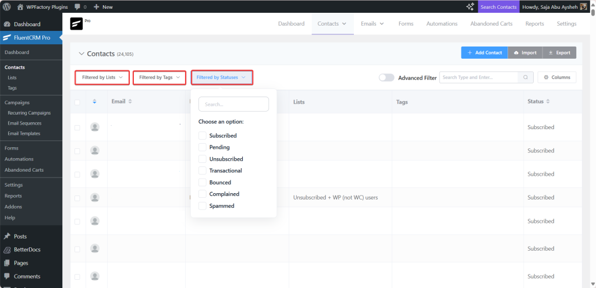596x288 pixels.
Task: Click the AI sparkle icon in admin bar
Action: pyautogui.click(x=470, y=6)
